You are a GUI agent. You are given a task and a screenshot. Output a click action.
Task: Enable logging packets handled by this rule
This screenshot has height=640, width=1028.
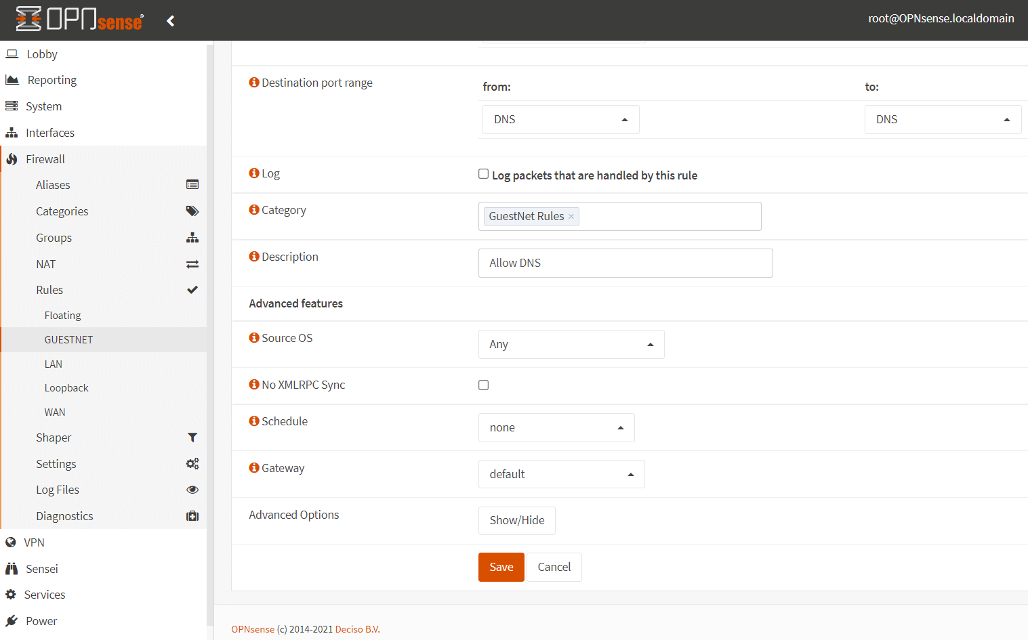coord(483,174)
